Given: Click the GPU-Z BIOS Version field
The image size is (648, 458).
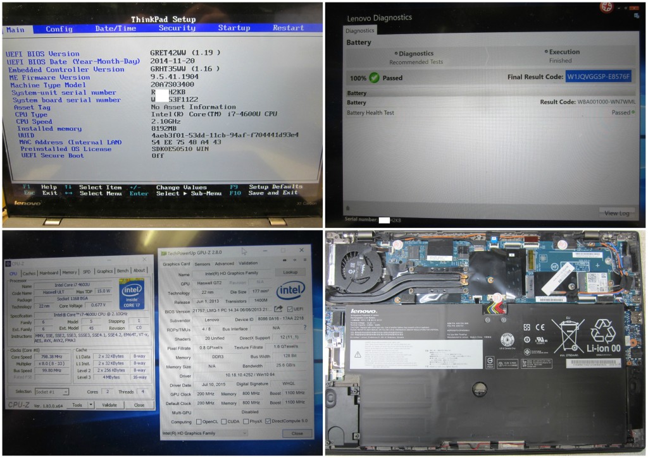Looking at the screenshot, I should tap(232, 310).
